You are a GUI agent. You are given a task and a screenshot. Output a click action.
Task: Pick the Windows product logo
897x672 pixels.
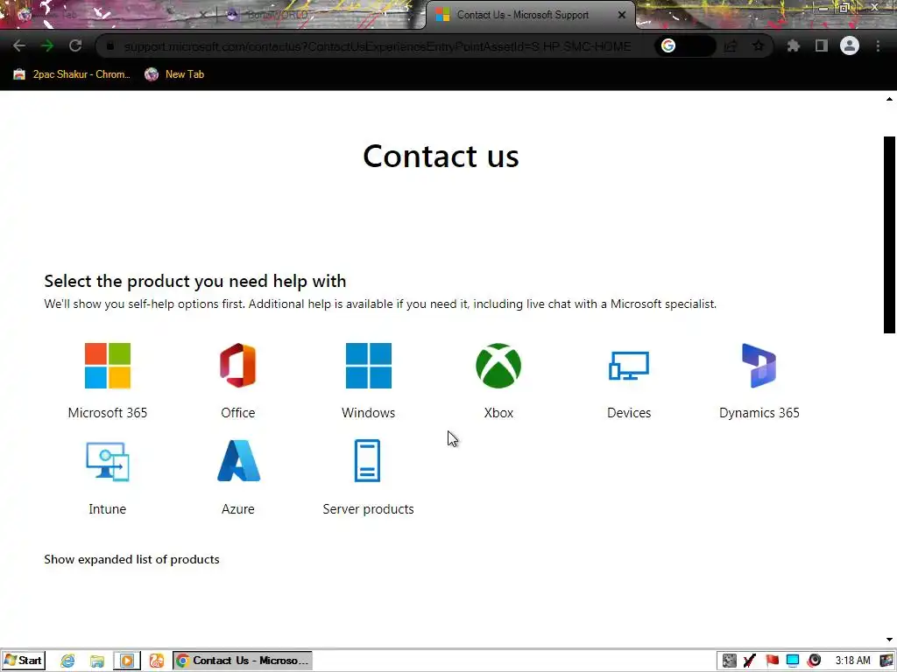pyautogui.click(x=369, y=366)
